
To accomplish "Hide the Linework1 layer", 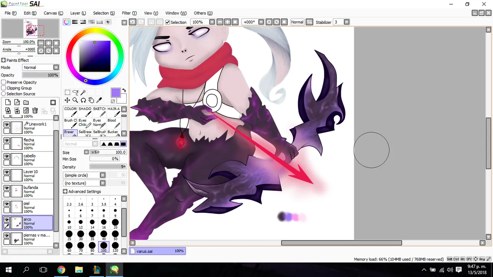I will (x=7, y=125).
